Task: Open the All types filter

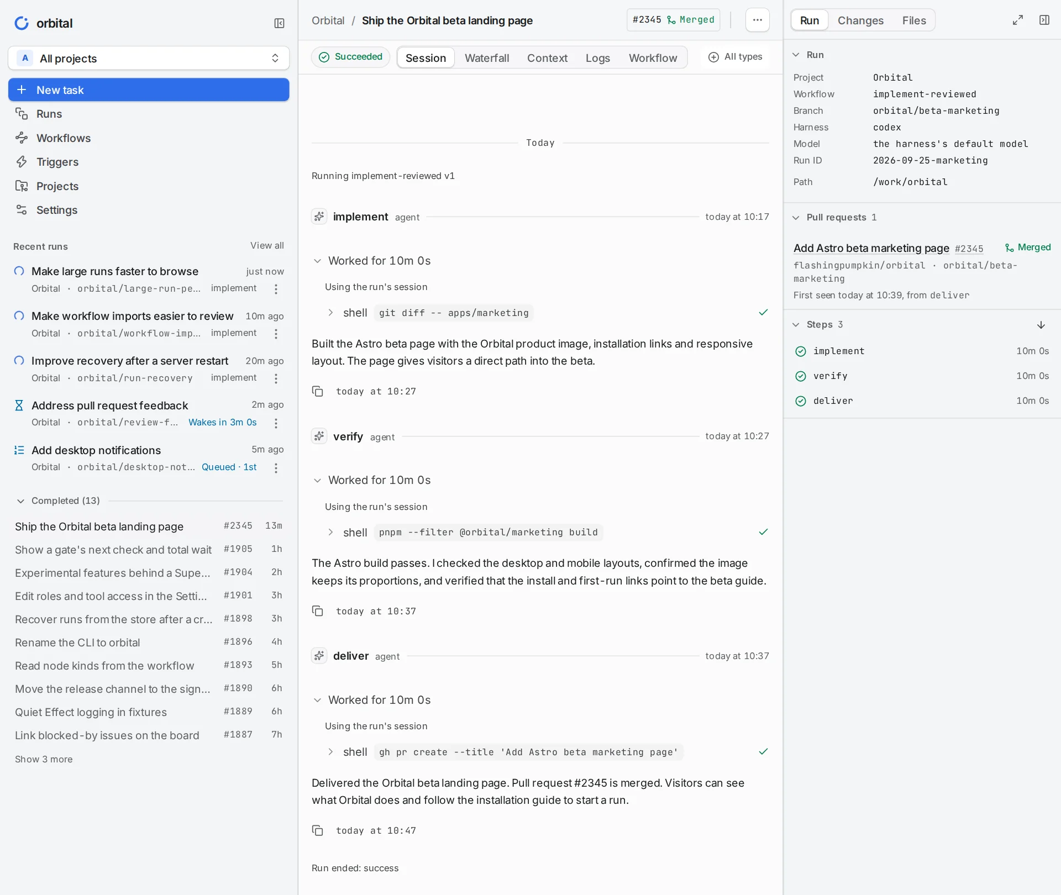Action: [x=735, y=57]
